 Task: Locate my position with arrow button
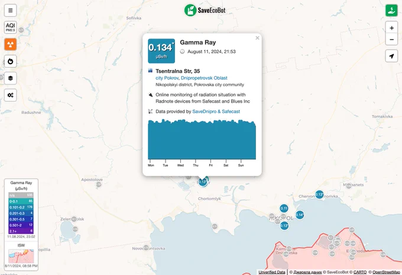[x=391, y=56]
